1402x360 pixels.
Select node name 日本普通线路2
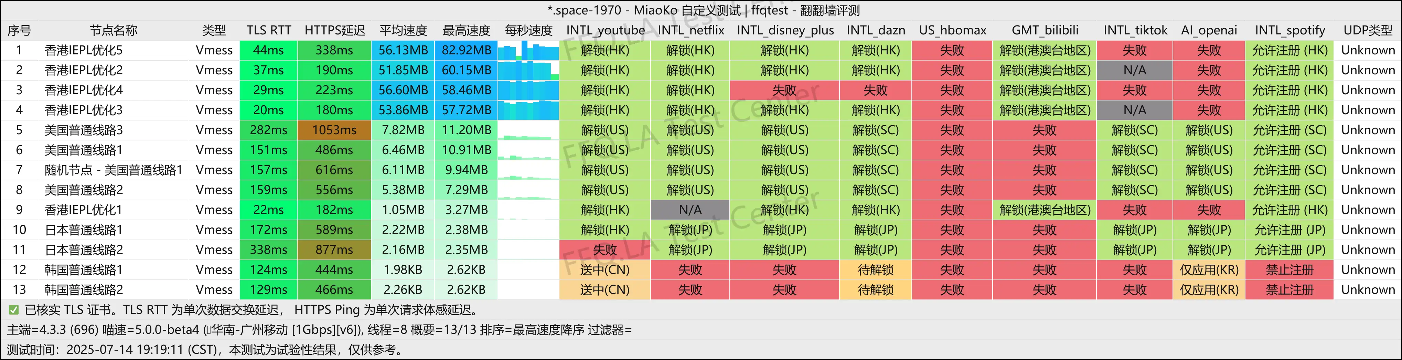point(83,250)
